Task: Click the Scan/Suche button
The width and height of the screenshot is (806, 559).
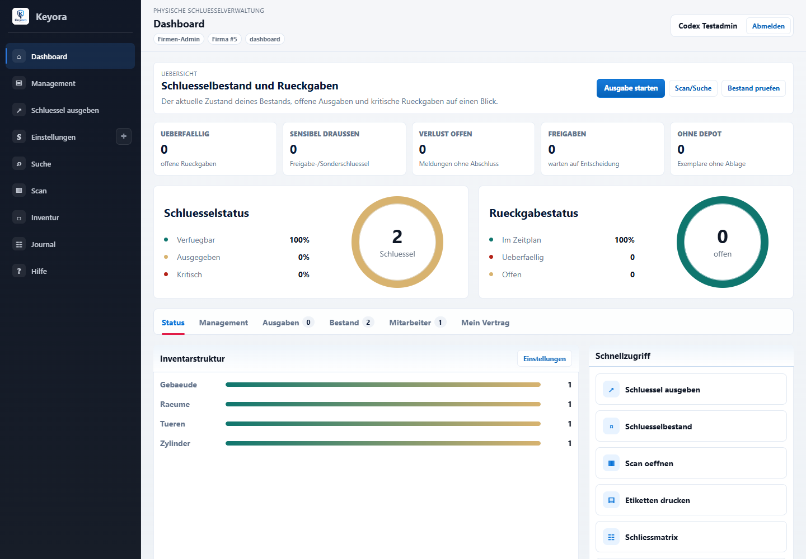Action: click(x=693, y=88)
